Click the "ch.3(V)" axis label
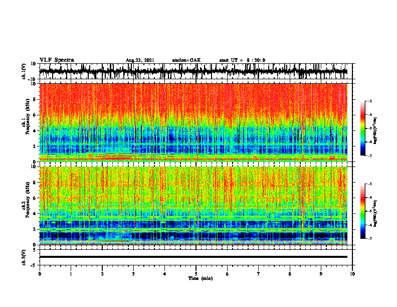This screenshot has height=307, width=397. (24, 257)
